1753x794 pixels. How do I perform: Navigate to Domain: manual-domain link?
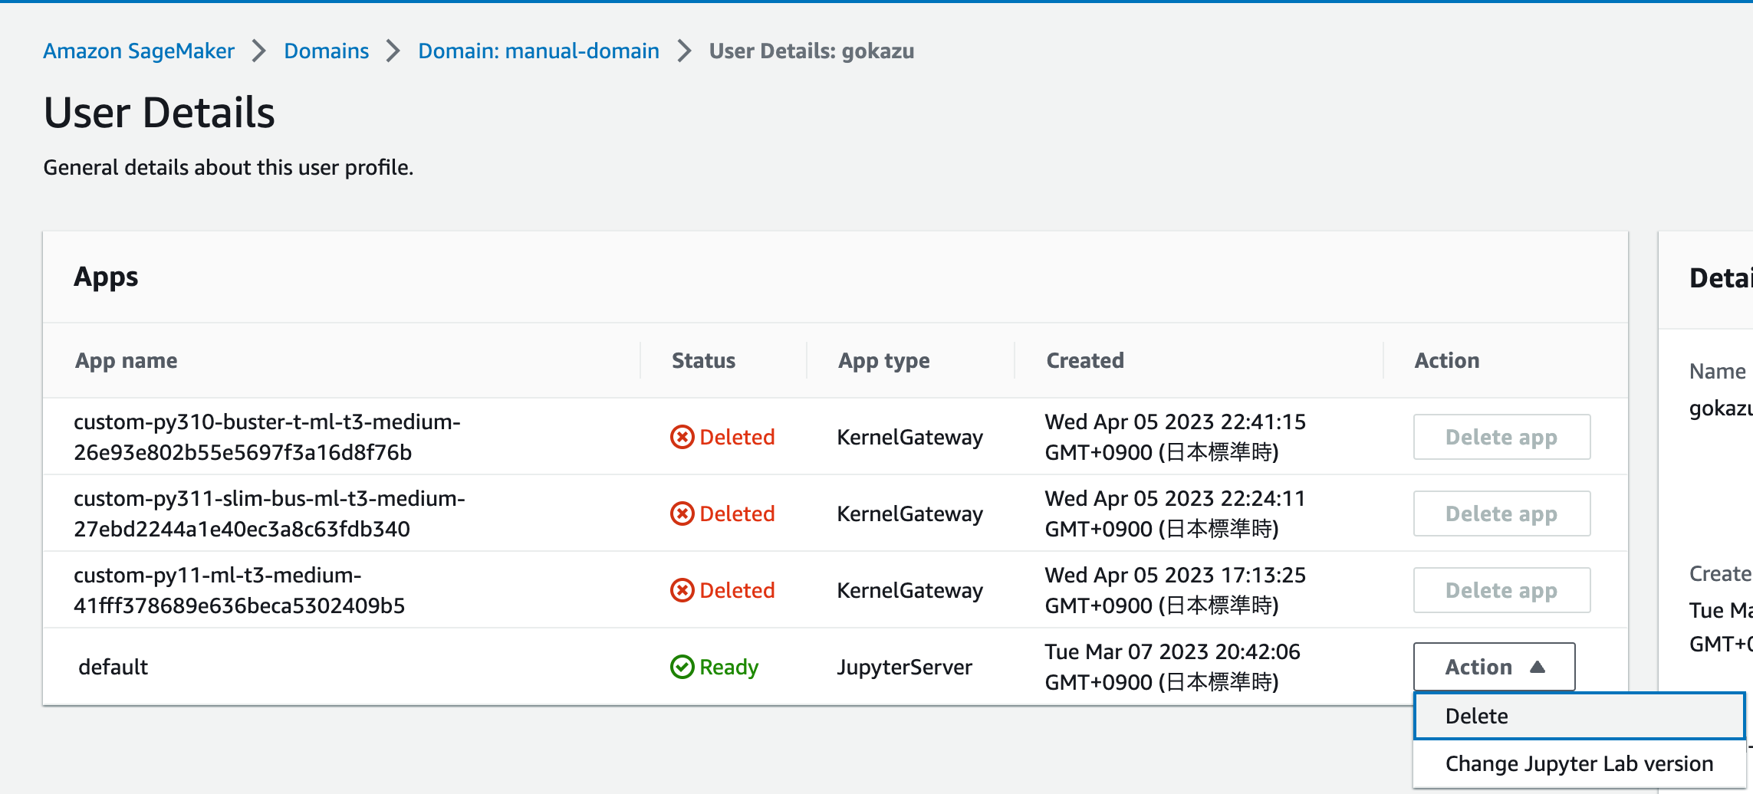pyautogui.click(x=538, y=51)
